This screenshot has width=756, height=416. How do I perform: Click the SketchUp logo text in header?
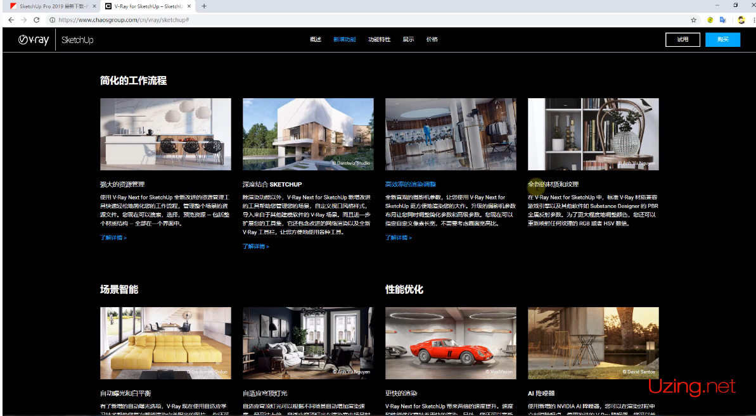(x=77, y=40)
